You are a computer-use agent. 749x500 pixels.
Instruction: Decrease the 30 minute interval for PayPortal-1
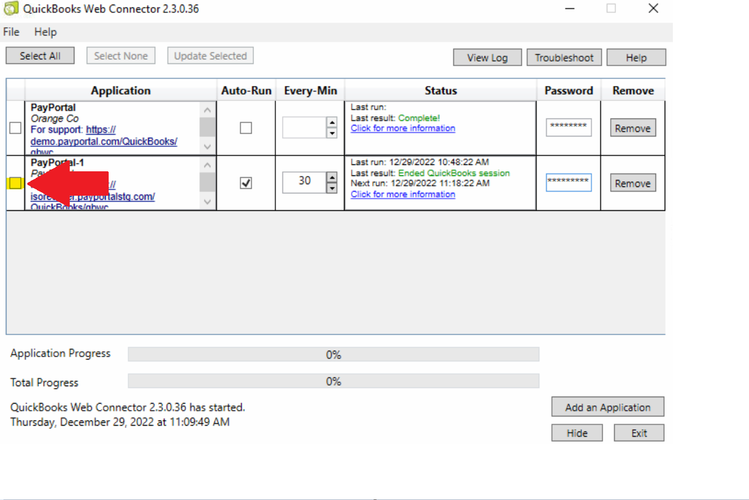[x=332, y=188]
